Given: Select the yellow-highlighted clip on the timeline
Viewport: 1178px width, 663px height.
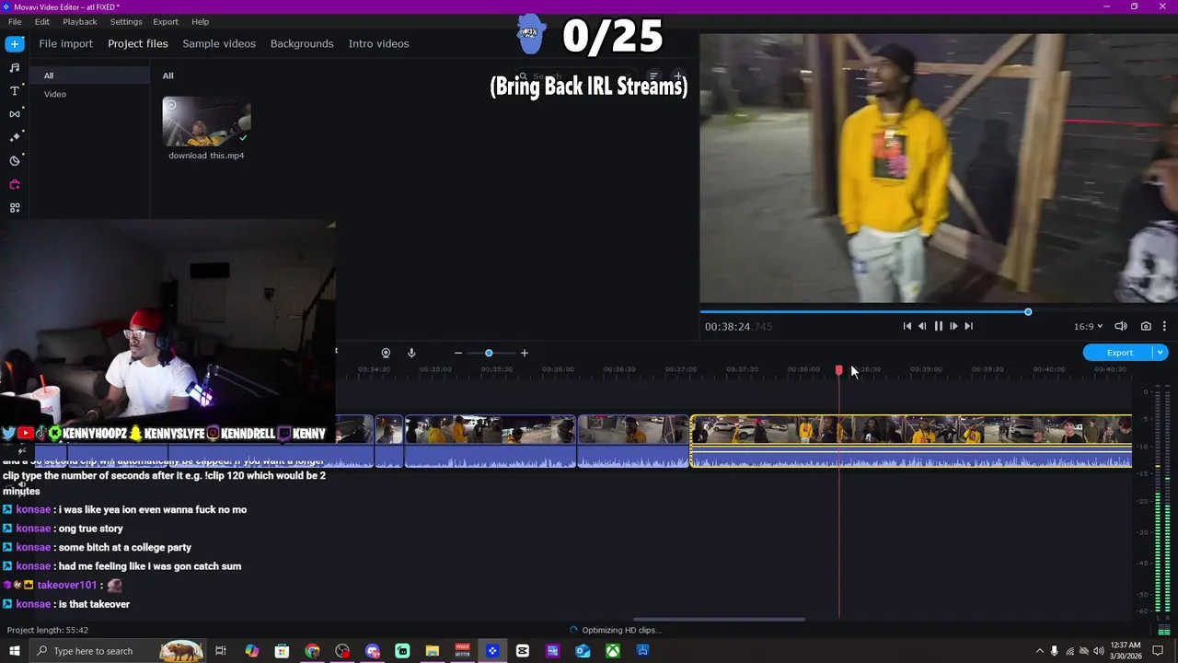Looking at the screenshot, I should pos(911,441).
